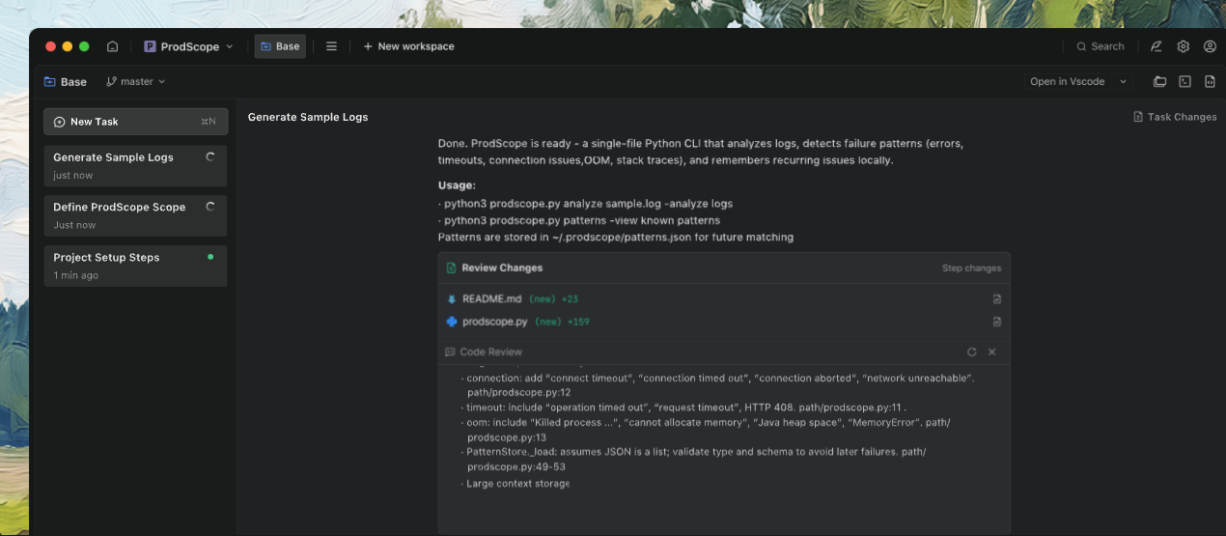Viewport: 1226px width, 536px height.
Task: Close the Code Review panel
Action: tap(992, 353)
